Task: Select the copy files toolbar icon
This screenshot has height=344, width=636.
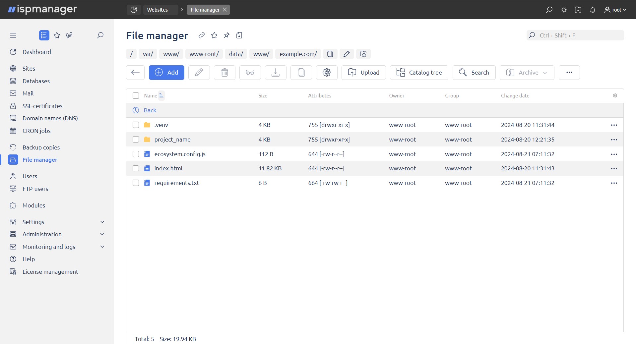Action: coord(301,73)
